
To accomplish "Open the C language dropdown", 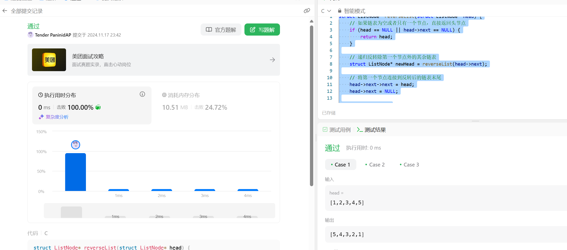I will (326, 11).
